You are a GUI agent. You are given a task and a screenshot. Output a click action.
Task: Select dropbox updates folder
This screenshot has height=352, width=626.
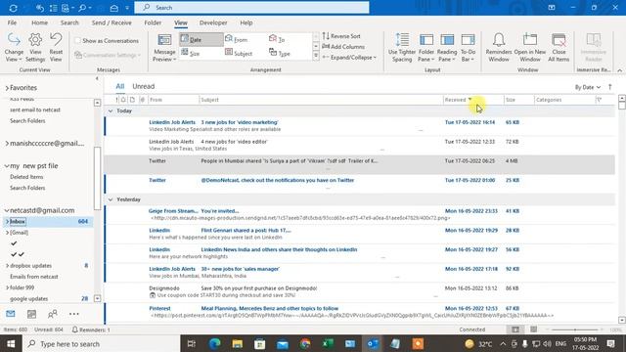coord(30,266)
